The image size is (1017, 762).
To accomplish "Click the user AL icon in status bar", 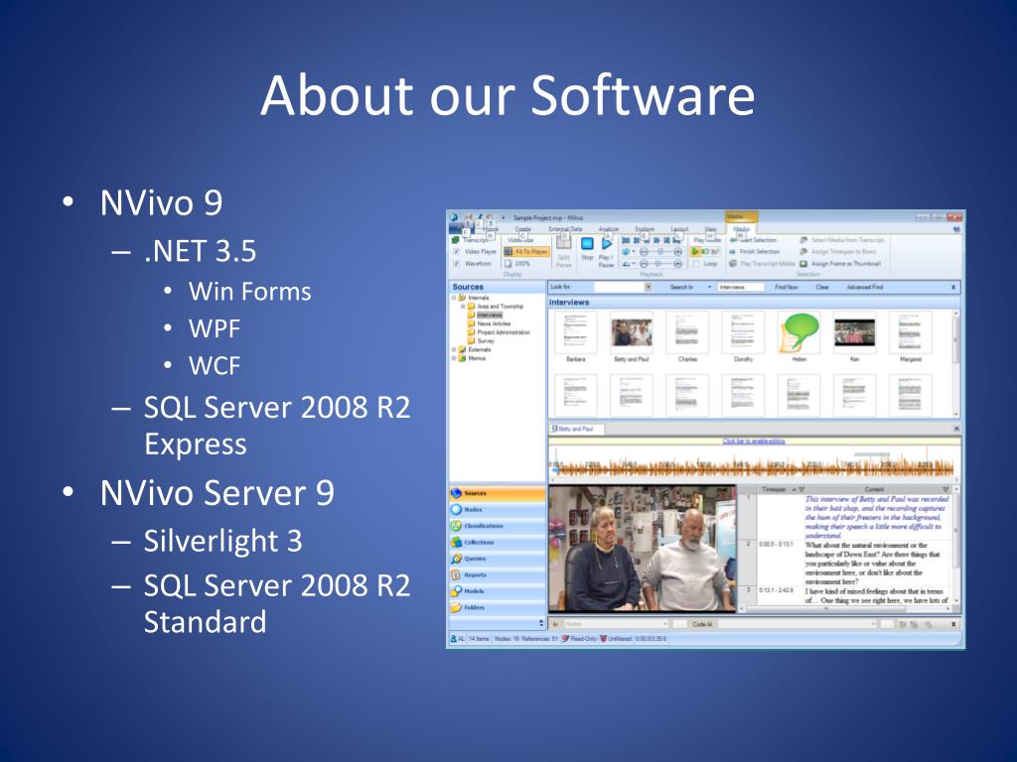I will [x=454, y=639].
